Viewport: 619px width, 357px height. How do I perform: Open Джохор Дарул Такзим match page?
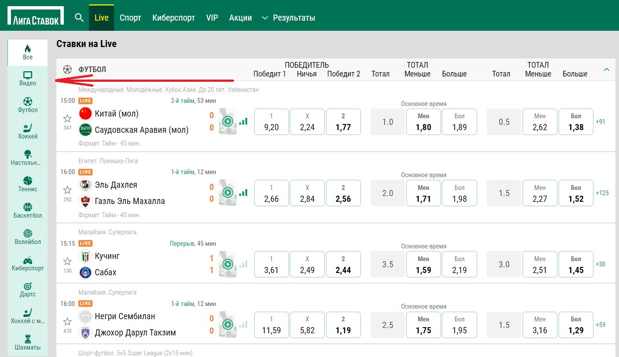tap(135, 332)
